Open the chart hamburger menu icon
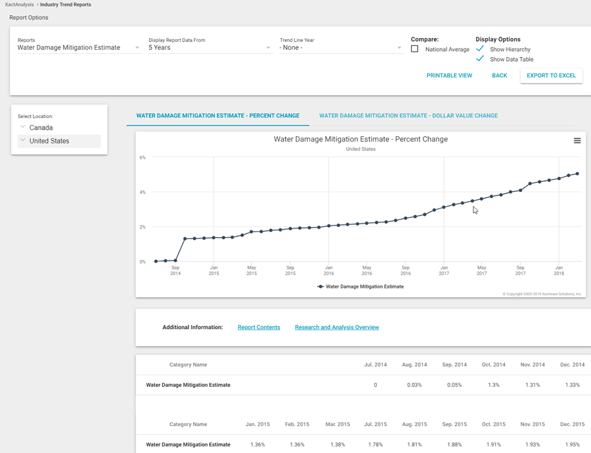591x453 pixels. 577,141
